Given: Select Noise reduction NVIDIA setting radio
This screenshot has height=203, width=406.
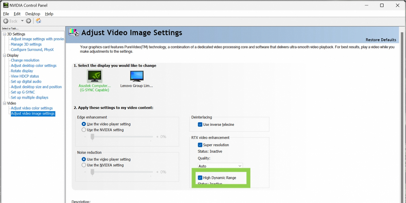Looking at the screenshot, I should (84, 165).
